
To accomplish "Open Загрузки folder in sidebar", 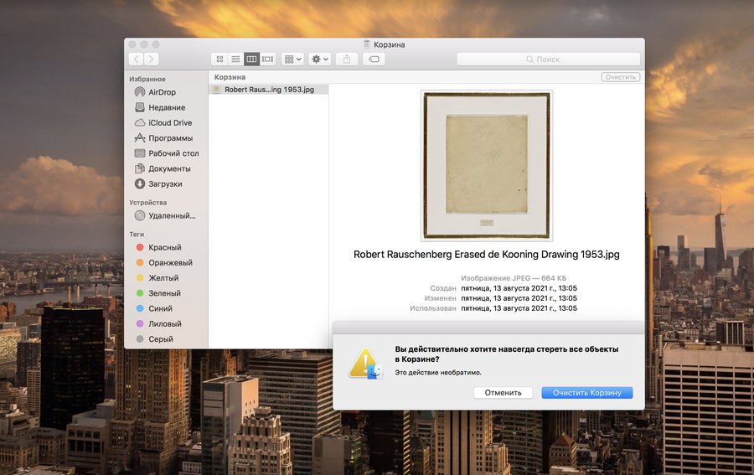I will pyautogui.click(x=165, y=183).
